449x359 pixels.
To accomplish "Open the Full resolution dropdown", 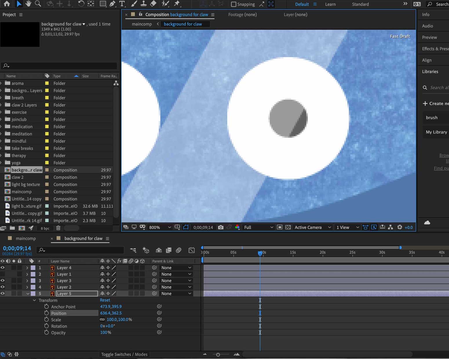I will (x=258, y=227).
